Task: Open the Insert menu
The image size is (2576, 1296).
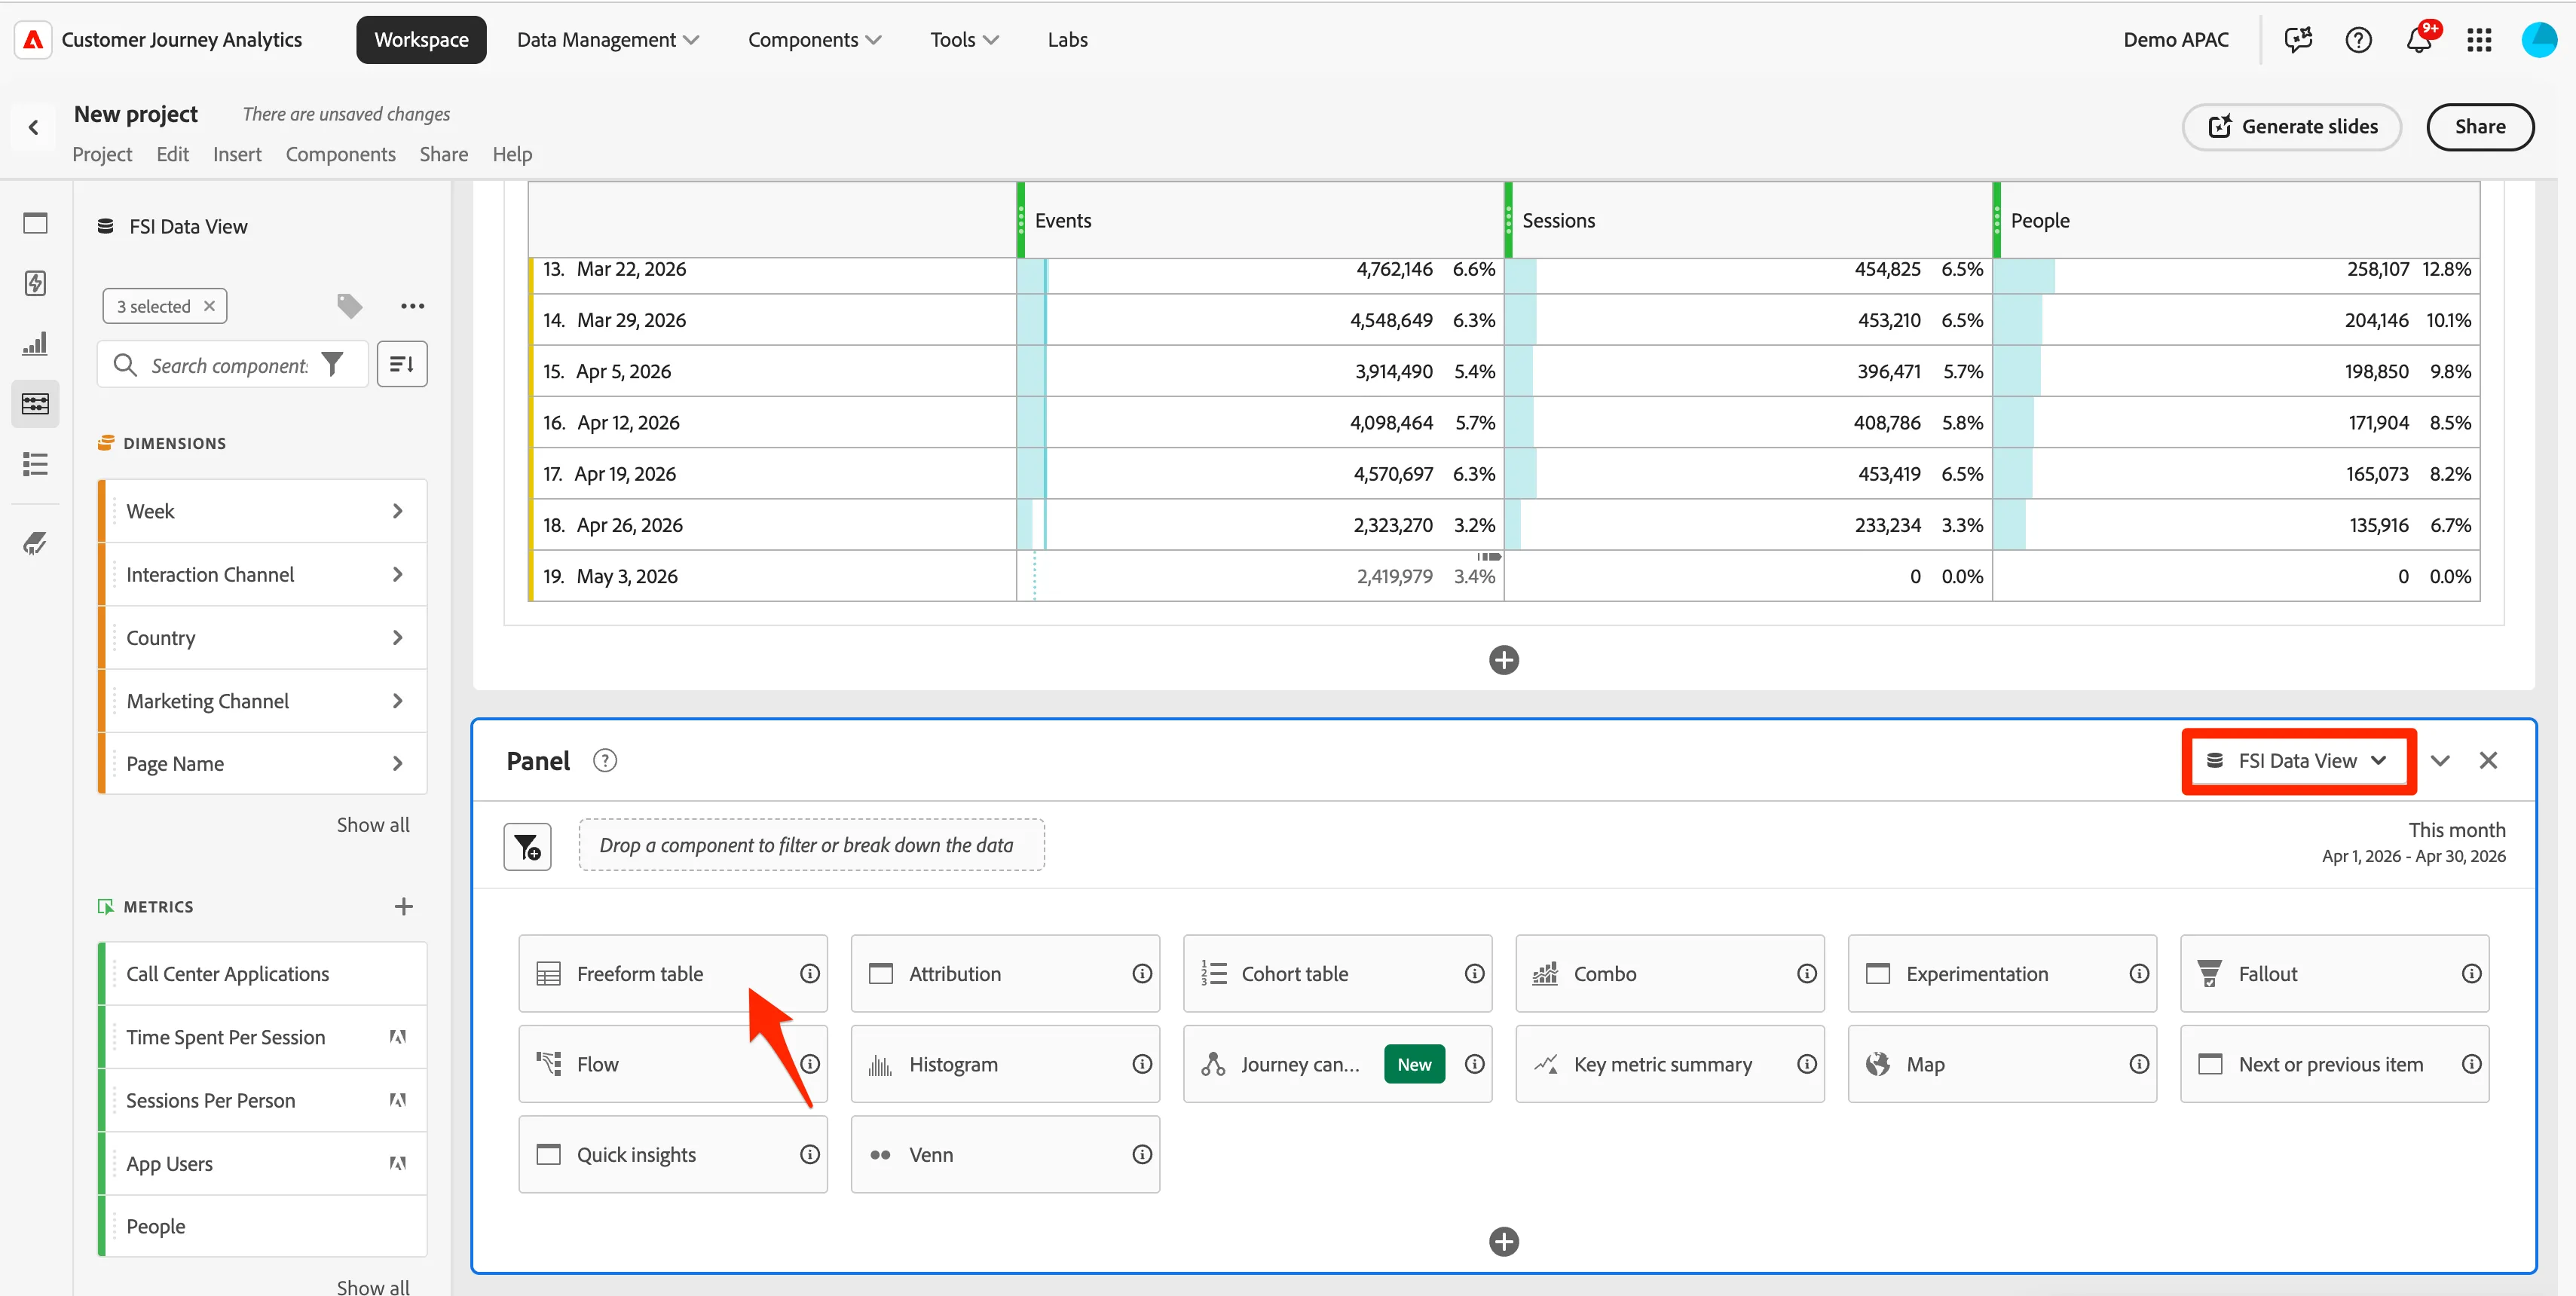Action: [x=237, y=154]
